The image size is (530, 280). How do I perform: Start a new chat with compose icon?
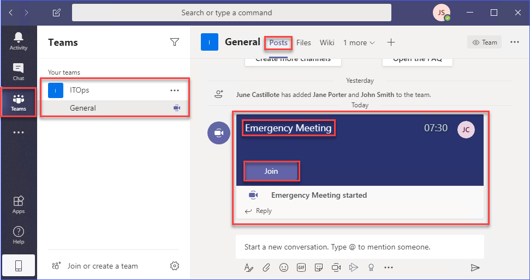(x=56, y=13)
